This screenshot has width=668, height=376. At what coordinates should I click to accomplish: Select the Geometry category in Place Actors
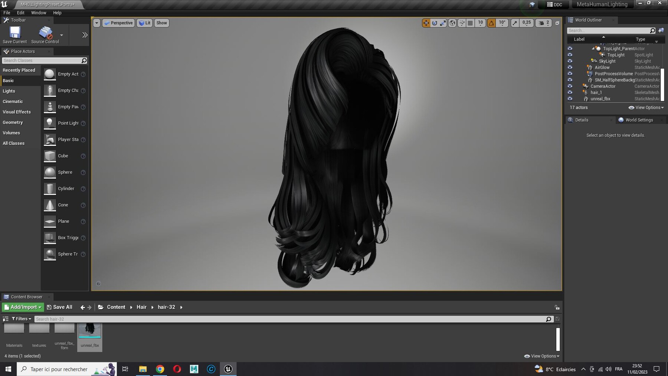[x=20, y=122]
